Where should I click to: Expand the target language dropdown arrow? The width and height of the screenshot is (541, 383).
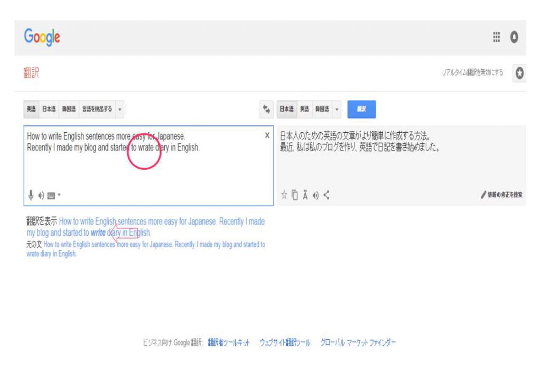(337, 109)
